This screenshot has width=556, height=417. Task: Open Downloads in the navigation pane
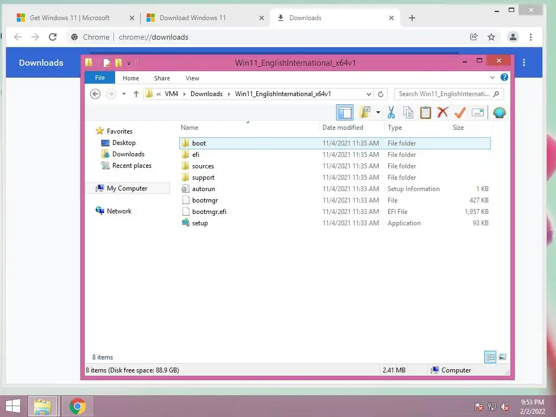click(x=123, y=154)
